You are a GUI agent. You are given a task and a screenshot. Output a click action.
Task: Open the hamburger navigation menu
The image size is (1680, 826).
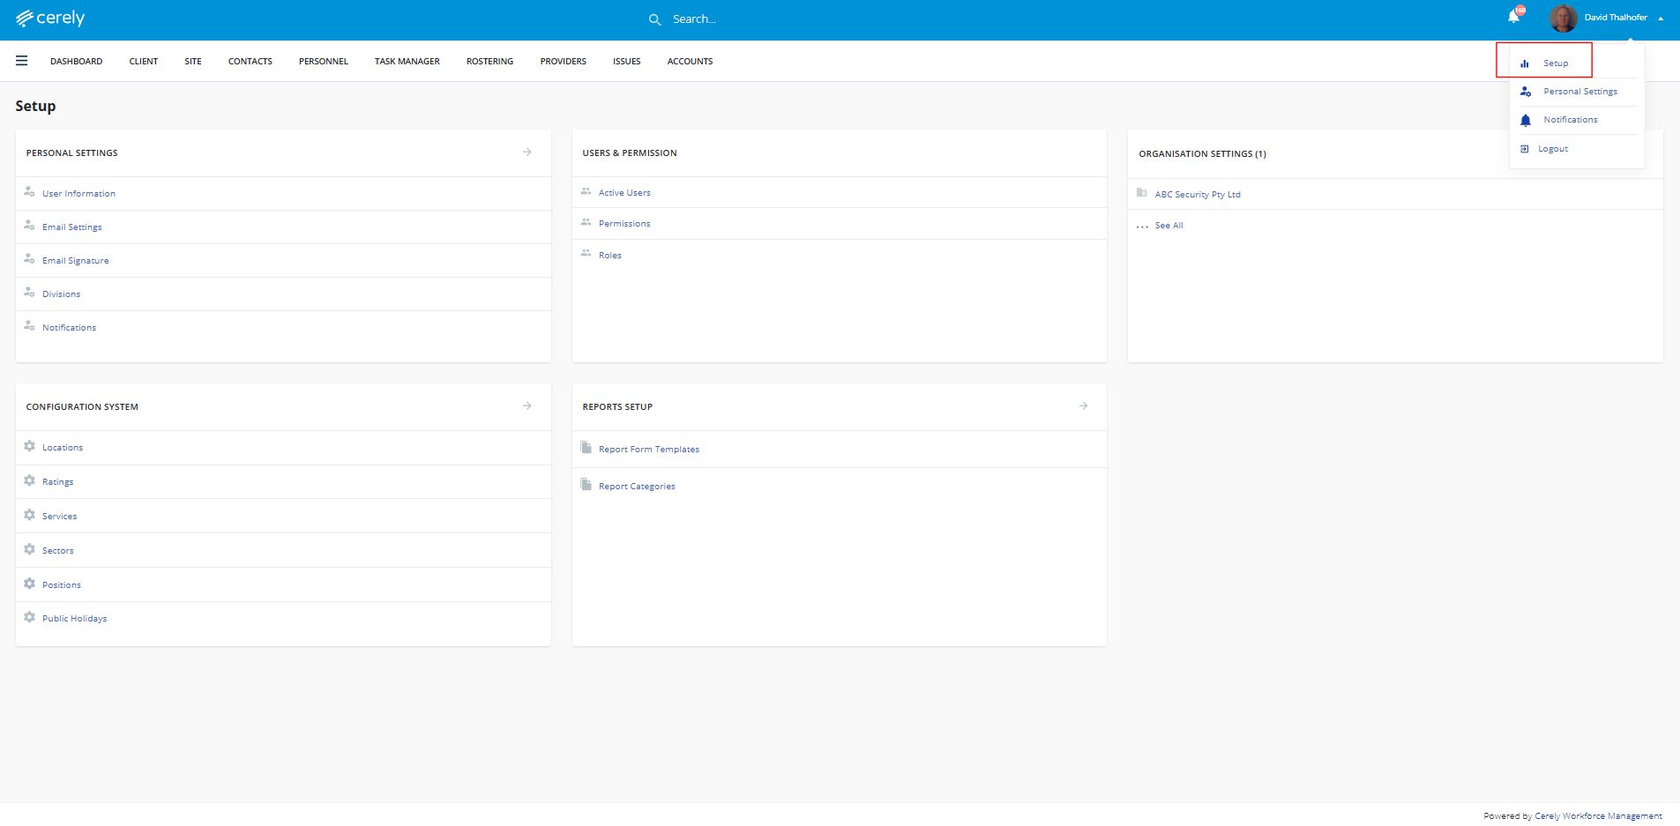pyautogui.click(x=22, y=61)
